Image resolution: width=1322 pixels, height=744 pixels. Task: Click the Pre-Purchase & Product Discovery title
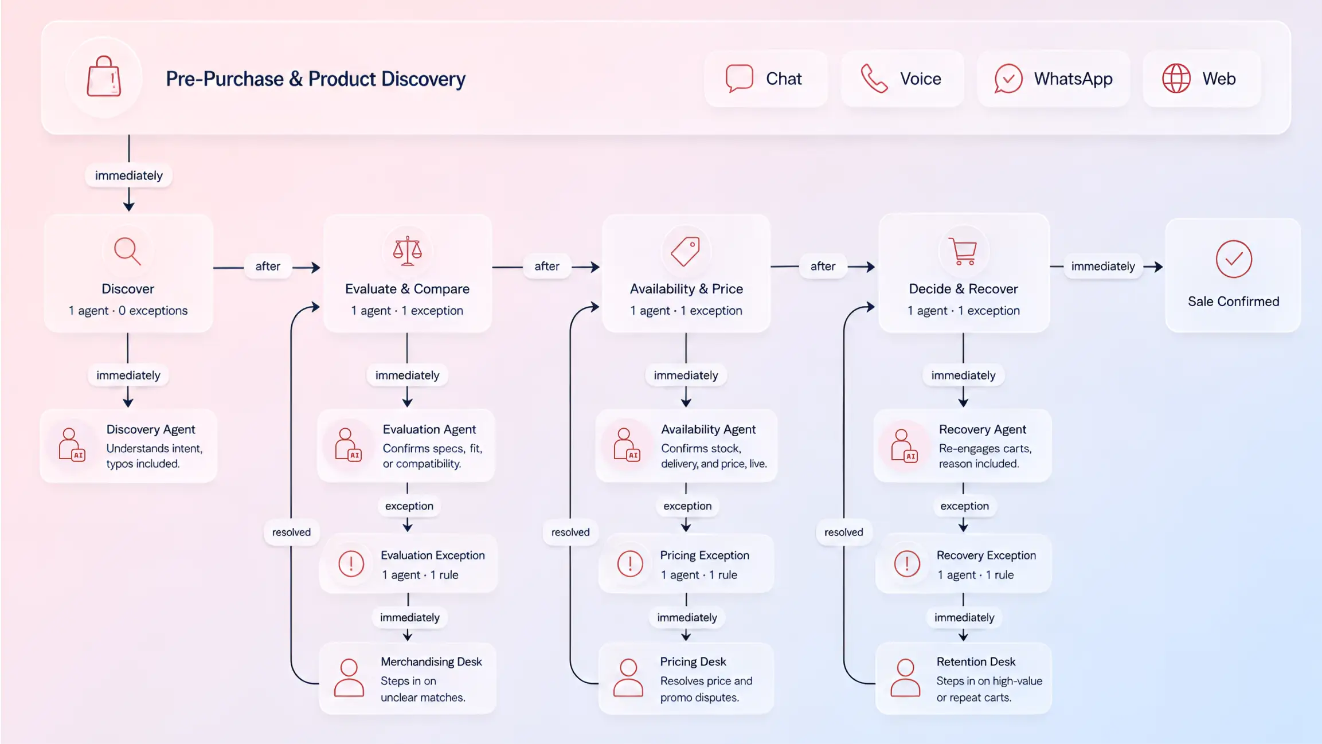tap(316, 79)
